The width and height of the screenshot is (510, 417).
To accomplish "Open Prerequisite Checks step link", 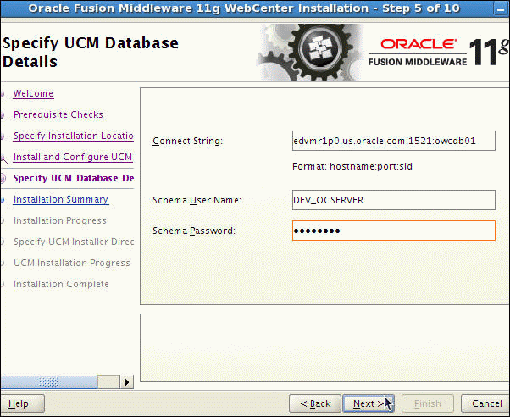I will click(x=58, y=114).
